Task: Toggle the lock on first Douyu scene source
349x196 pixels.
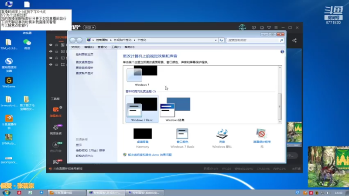Action: [57, 45]
